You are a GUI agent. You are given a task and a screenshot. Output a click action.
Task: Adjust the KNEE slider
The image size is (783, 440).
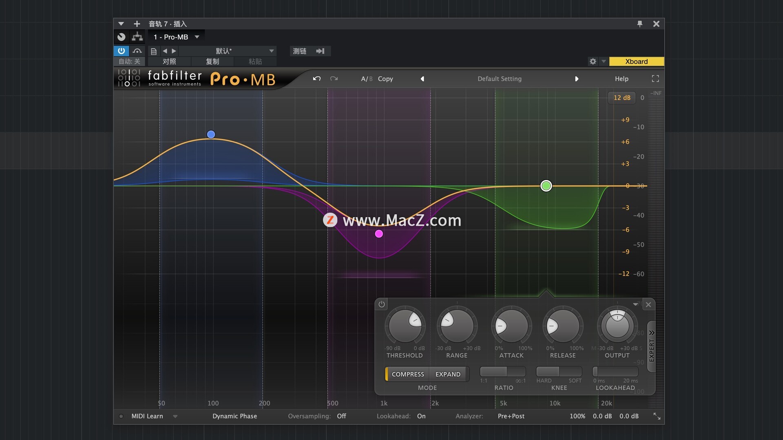click(559, 372)
